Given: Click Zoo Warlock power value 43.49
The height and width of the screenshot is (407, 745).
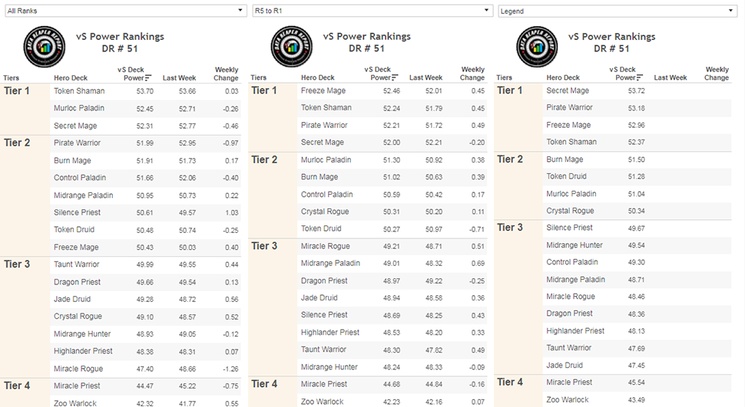Looking at the screenshot, I should point(636,400).
